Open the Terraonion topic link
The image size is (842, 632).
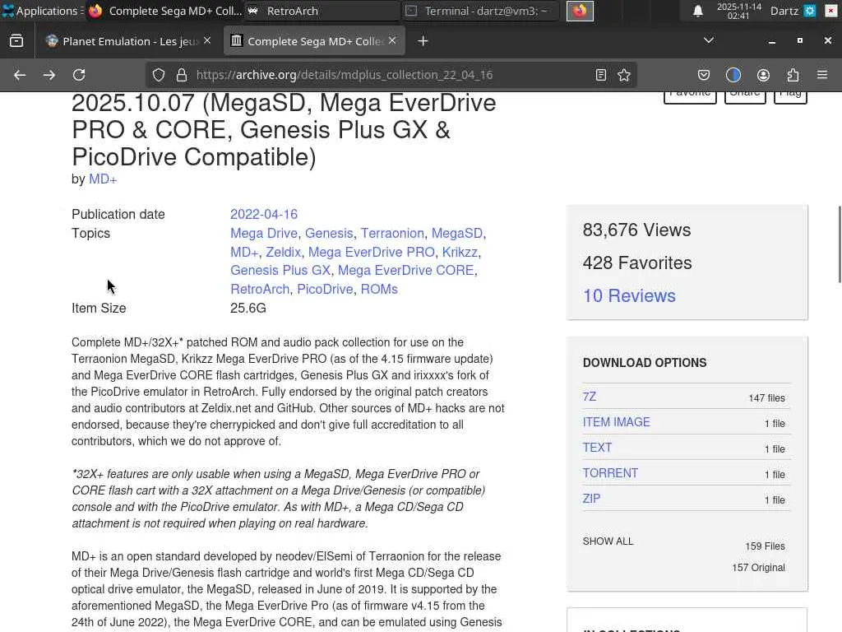coord(392,233)
